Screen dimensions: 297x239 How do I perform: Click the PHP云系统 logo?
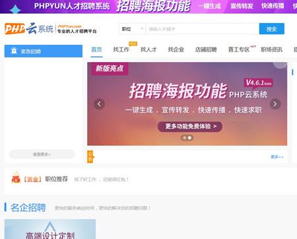point(51,28)
